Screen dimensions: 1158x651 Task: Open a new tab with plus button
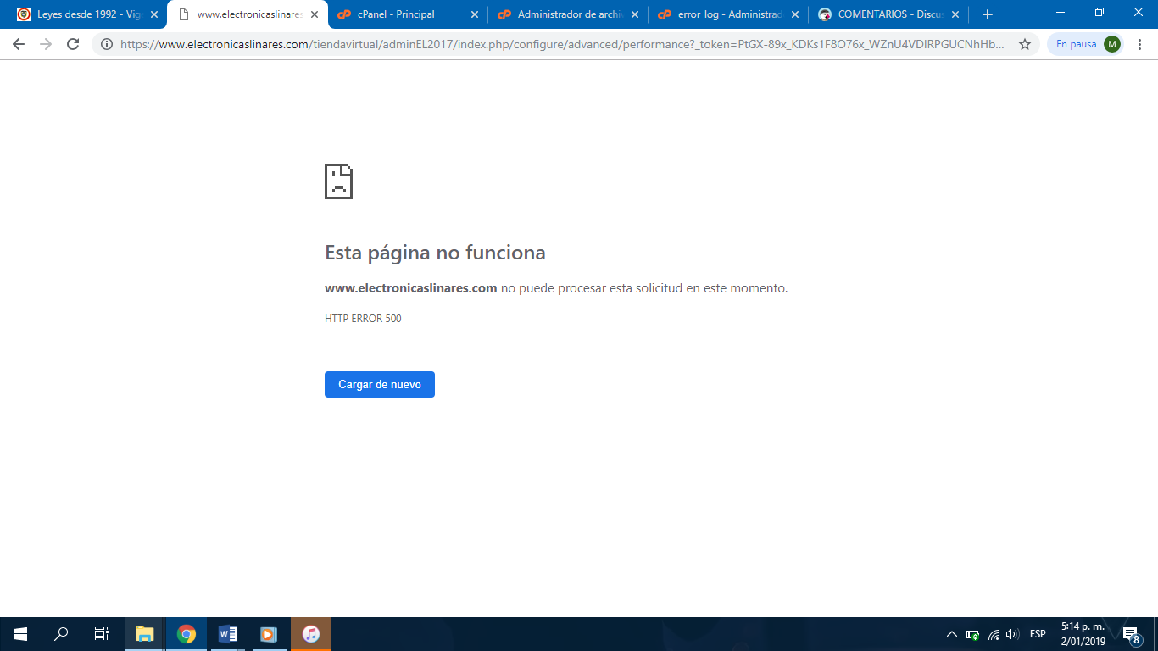tap(987, 14)
